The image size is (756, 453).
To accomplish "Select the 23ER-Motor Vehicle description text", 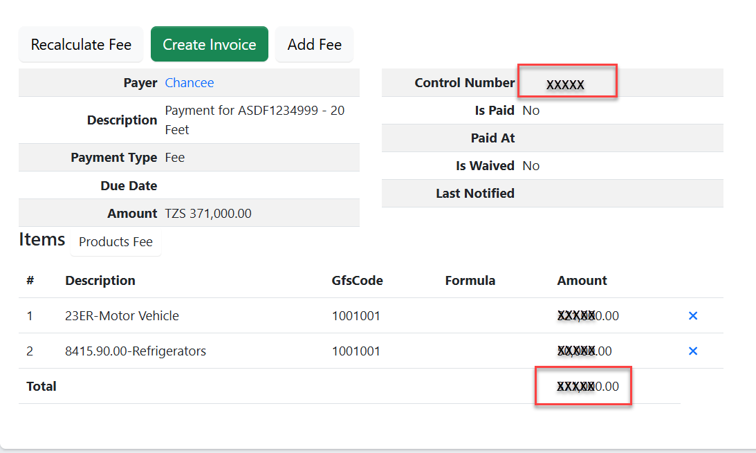I will tap(122, 316).
